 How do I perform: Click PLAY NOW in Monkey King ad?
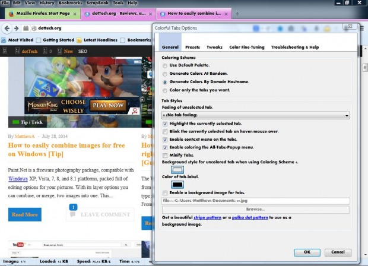click(108, 106)
